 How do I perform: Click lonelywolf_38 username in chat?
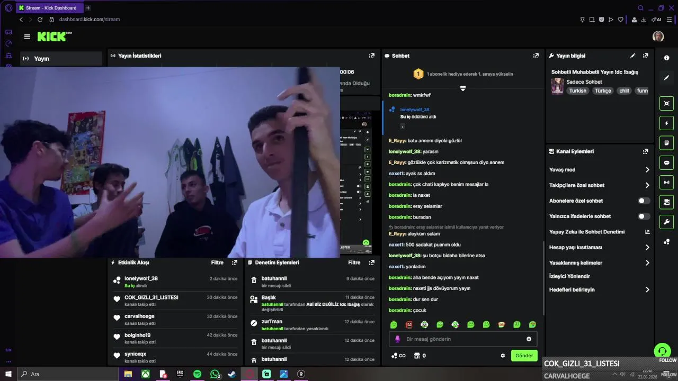(x=415, y=110)
